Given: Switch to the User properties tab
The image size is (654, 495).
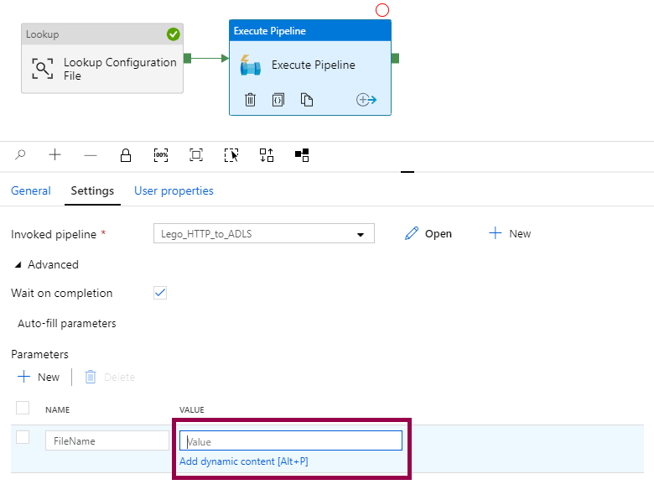Looking at the screenshot, I should pyautogui.click(x=174, y=190).
